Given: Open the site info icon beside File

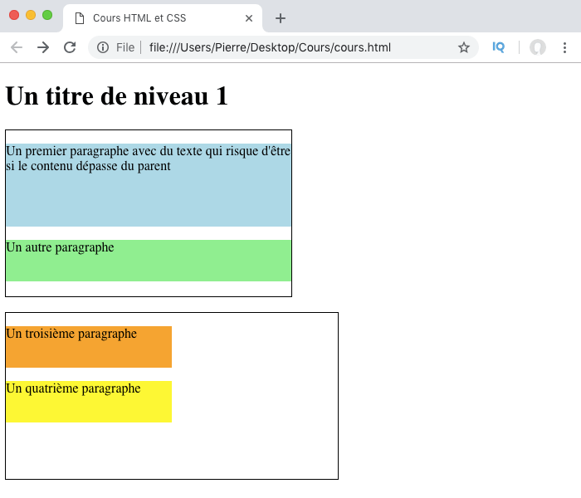Looking at the screenshot, I should click(103, 47).
